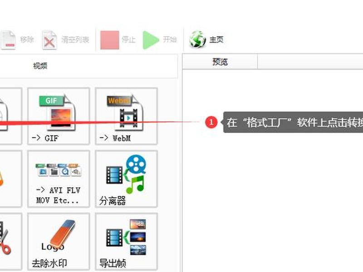This screenshot has width=363, height=272.
Task: Click the 主页 text label
Action: point(216,39)
